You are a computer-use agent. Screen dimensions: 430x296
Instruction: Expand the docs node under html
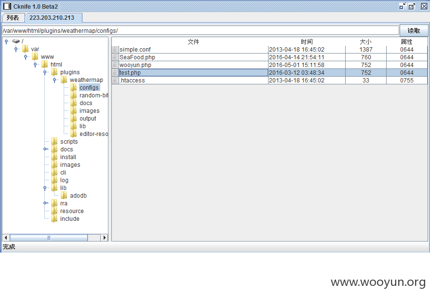tap(45, 149)
